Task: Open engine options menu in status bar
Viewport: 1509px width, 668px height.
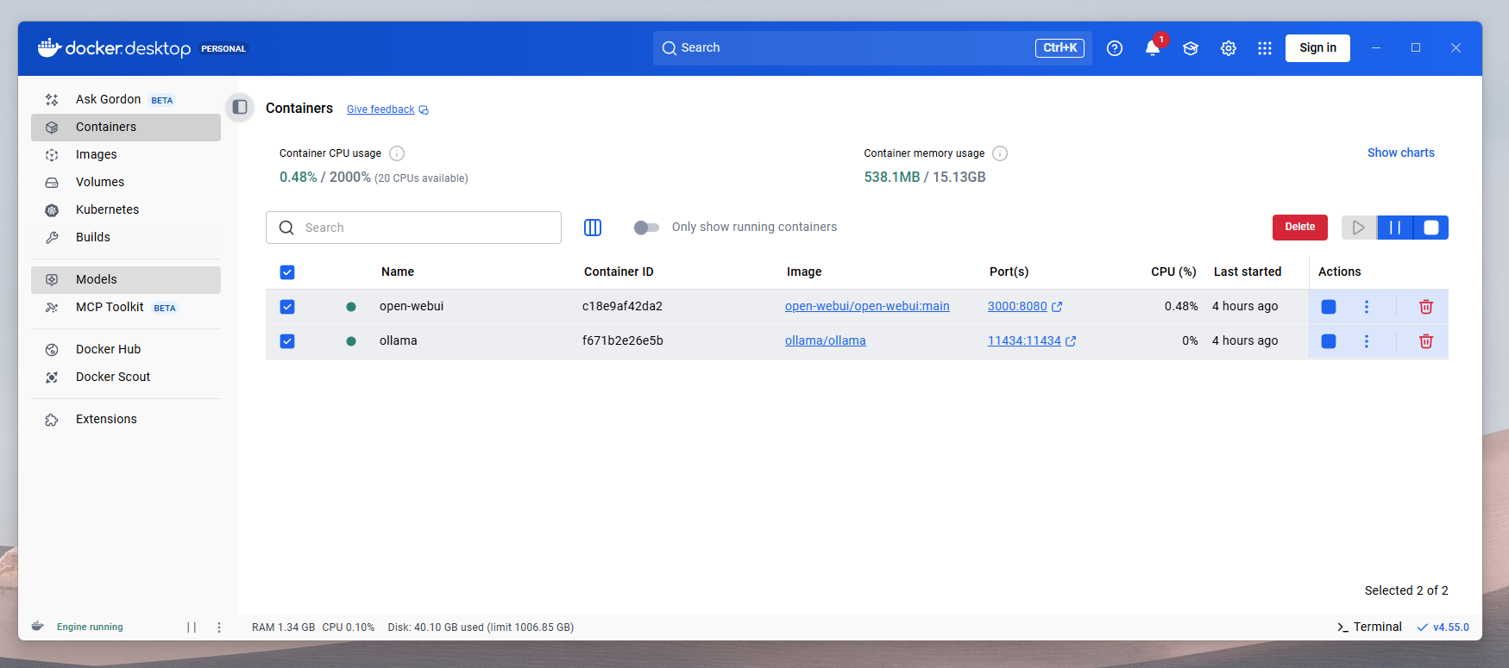Action: 219,627
